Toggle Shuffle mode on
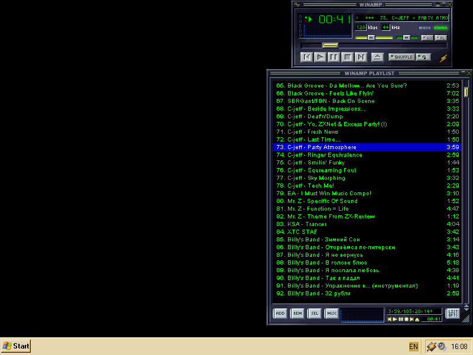 point(402,57)
